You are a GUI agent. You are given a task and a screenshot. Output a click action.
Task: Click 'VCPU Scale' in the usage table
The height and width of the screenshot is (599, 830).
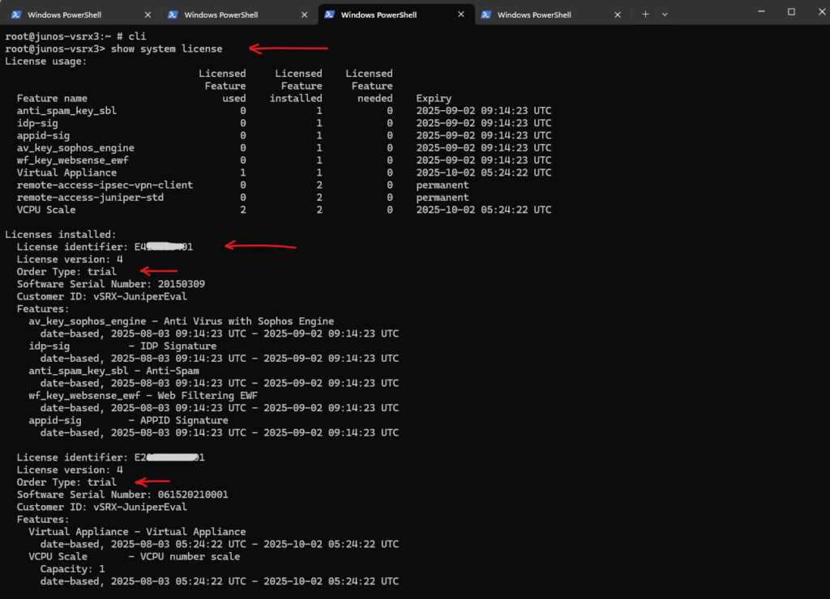pos(46,210)
